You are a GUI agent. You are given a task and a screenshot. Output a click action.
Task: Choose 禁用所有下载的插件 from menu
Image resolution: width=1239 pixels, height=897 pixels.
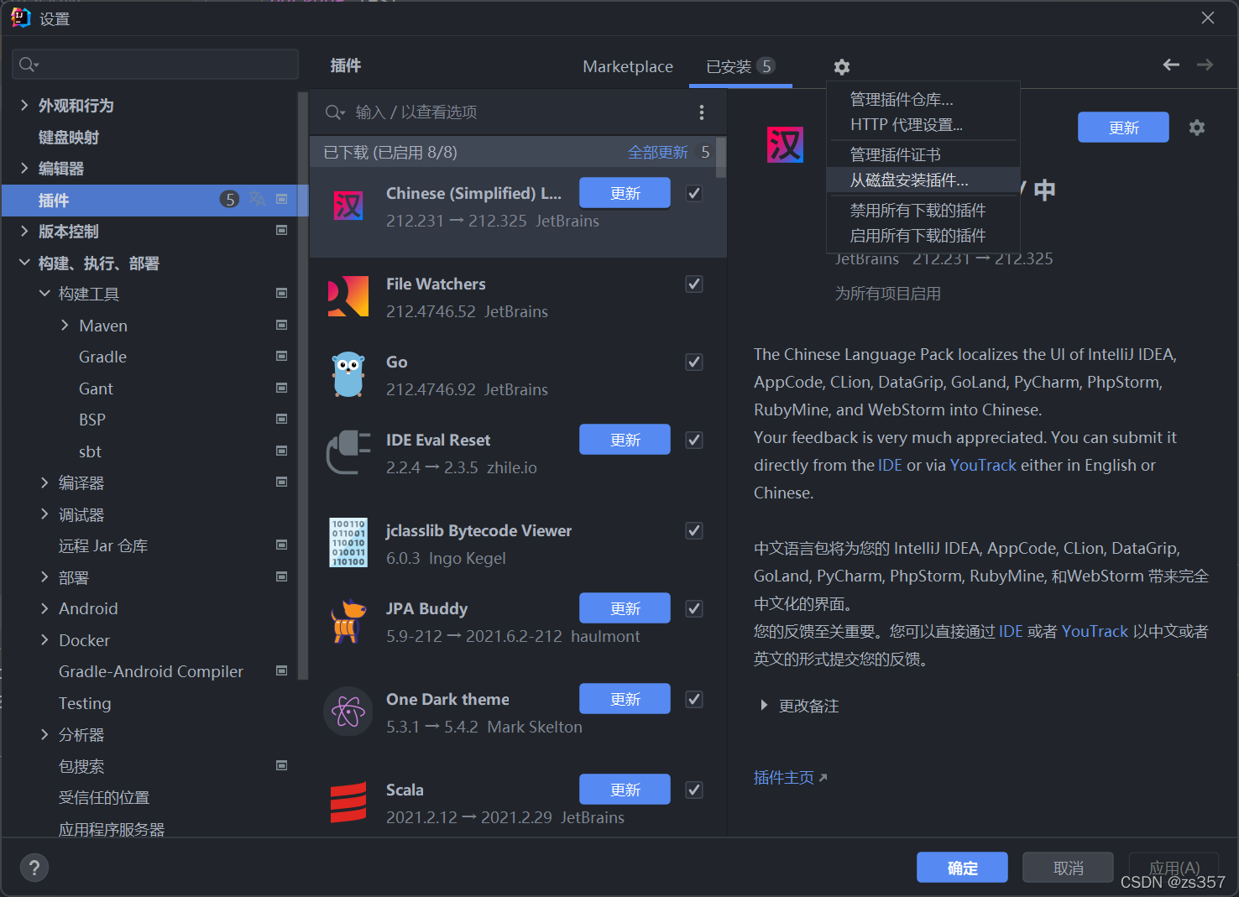click(923, 211)
